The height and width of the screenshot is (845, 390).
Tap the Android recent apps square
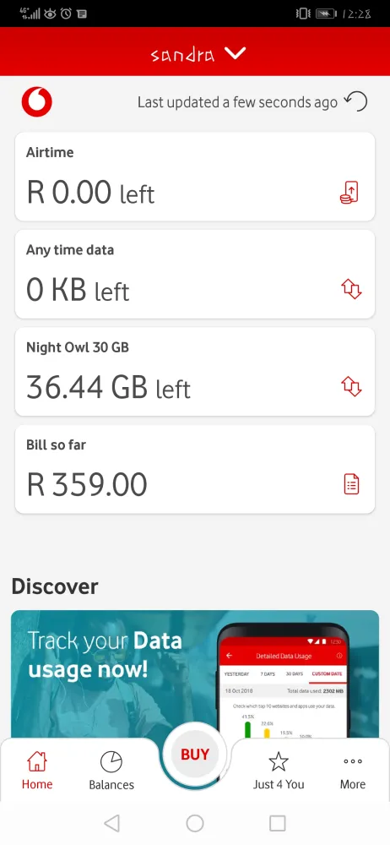(x=278, y=823)
